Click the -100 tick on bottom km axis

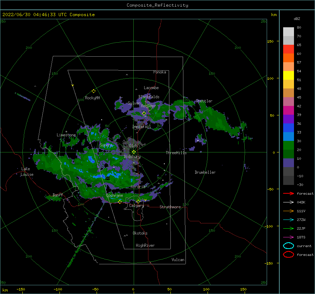click(58, 289)
